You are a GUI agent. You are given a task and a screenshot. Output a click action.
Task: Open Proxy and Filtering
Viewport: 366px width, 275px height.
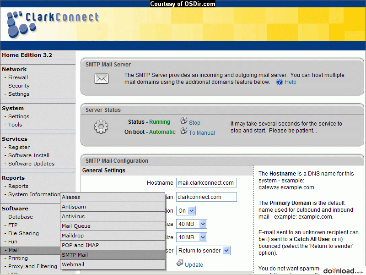point(32,266)
